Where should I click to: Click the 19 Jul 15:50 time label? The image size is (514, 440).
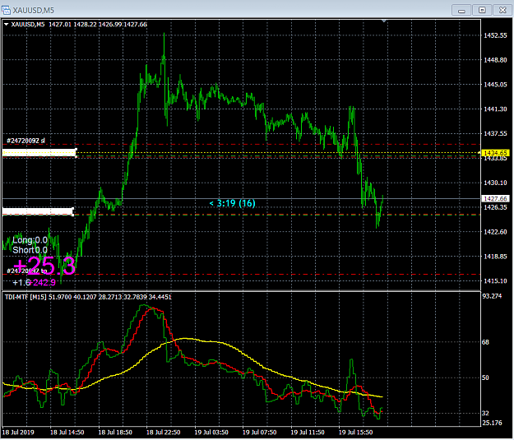[355, 433]
